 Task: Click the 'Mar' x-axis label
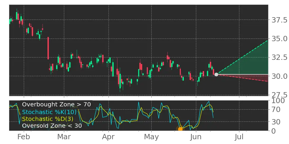tap(64, 137)
